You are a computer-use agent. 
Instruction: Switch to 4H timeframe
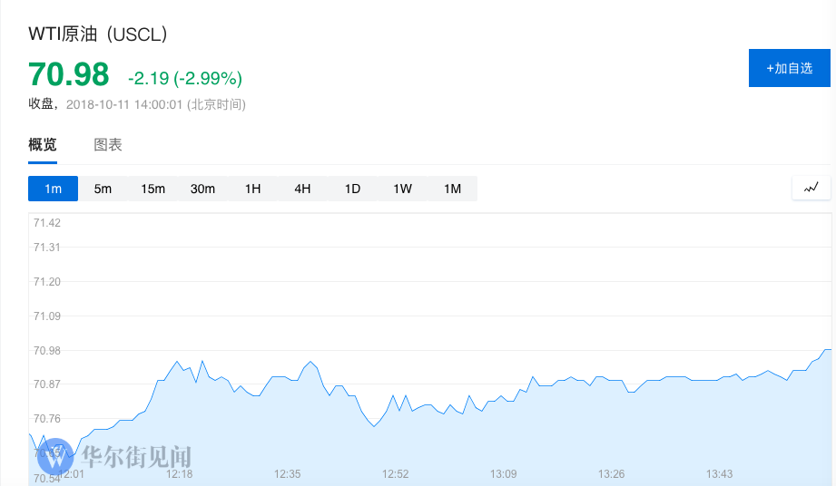[x=302, y=189]
